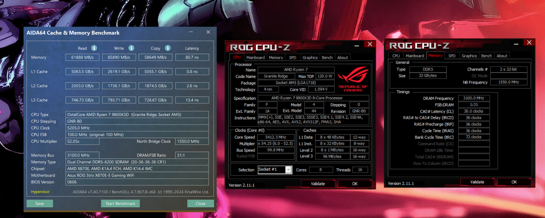The height and width of the screenshot is (218, 545).
Task: Open Bench tab in left CPU-Z window
Action: pos(327,57)
